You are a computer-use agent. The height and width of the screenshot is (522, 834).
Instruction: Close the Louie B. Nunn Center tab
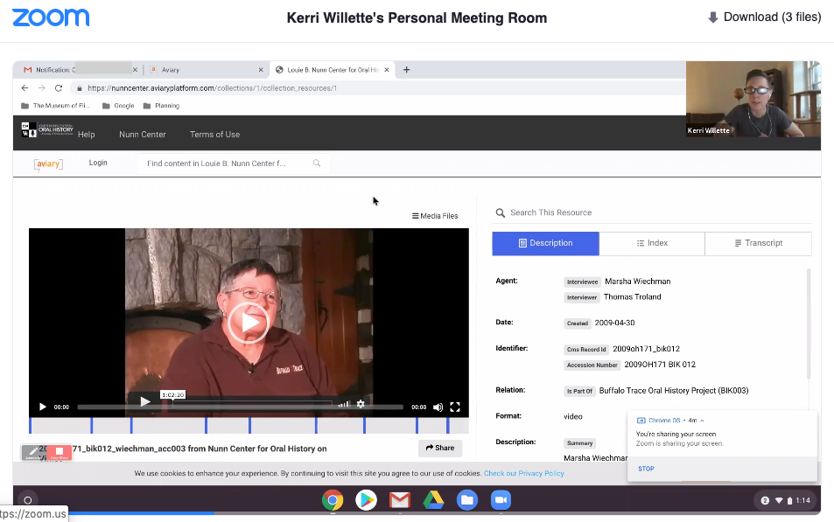[x=387, y=70]
